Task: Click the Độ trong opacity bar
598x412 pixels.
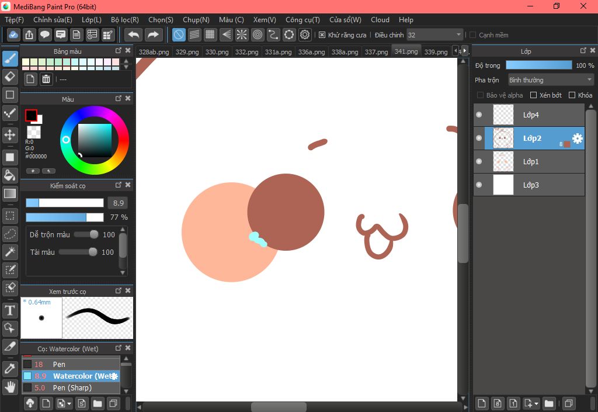Action: tap(539, 65)
